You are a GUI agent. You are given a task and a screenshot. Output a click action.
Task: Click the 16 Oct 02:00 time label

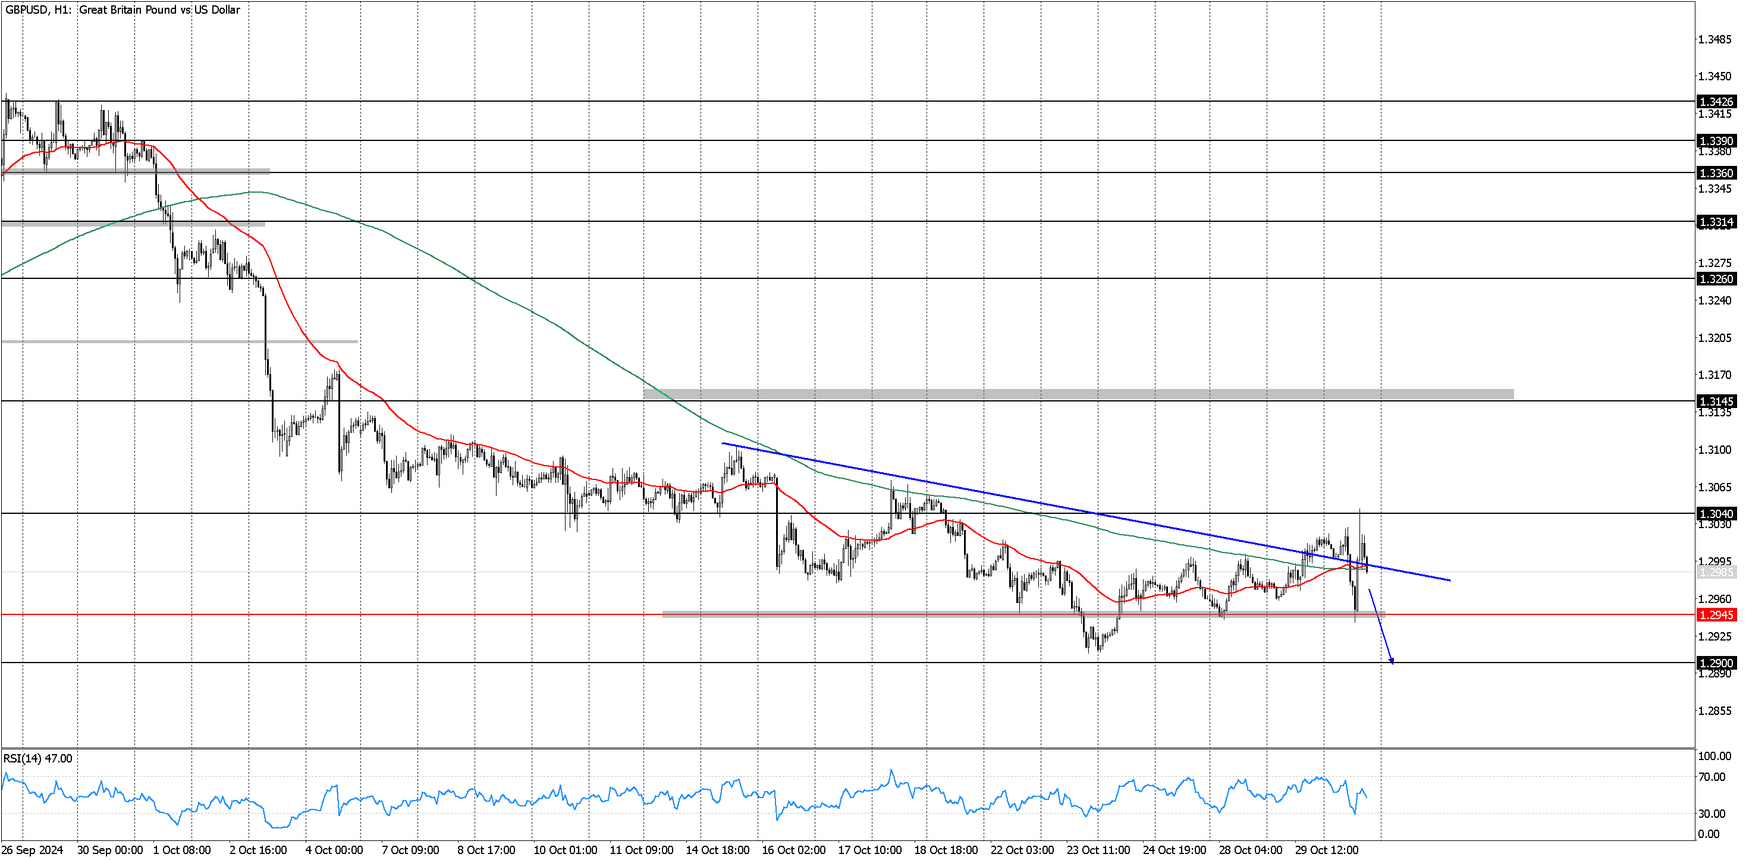point(795,850)
